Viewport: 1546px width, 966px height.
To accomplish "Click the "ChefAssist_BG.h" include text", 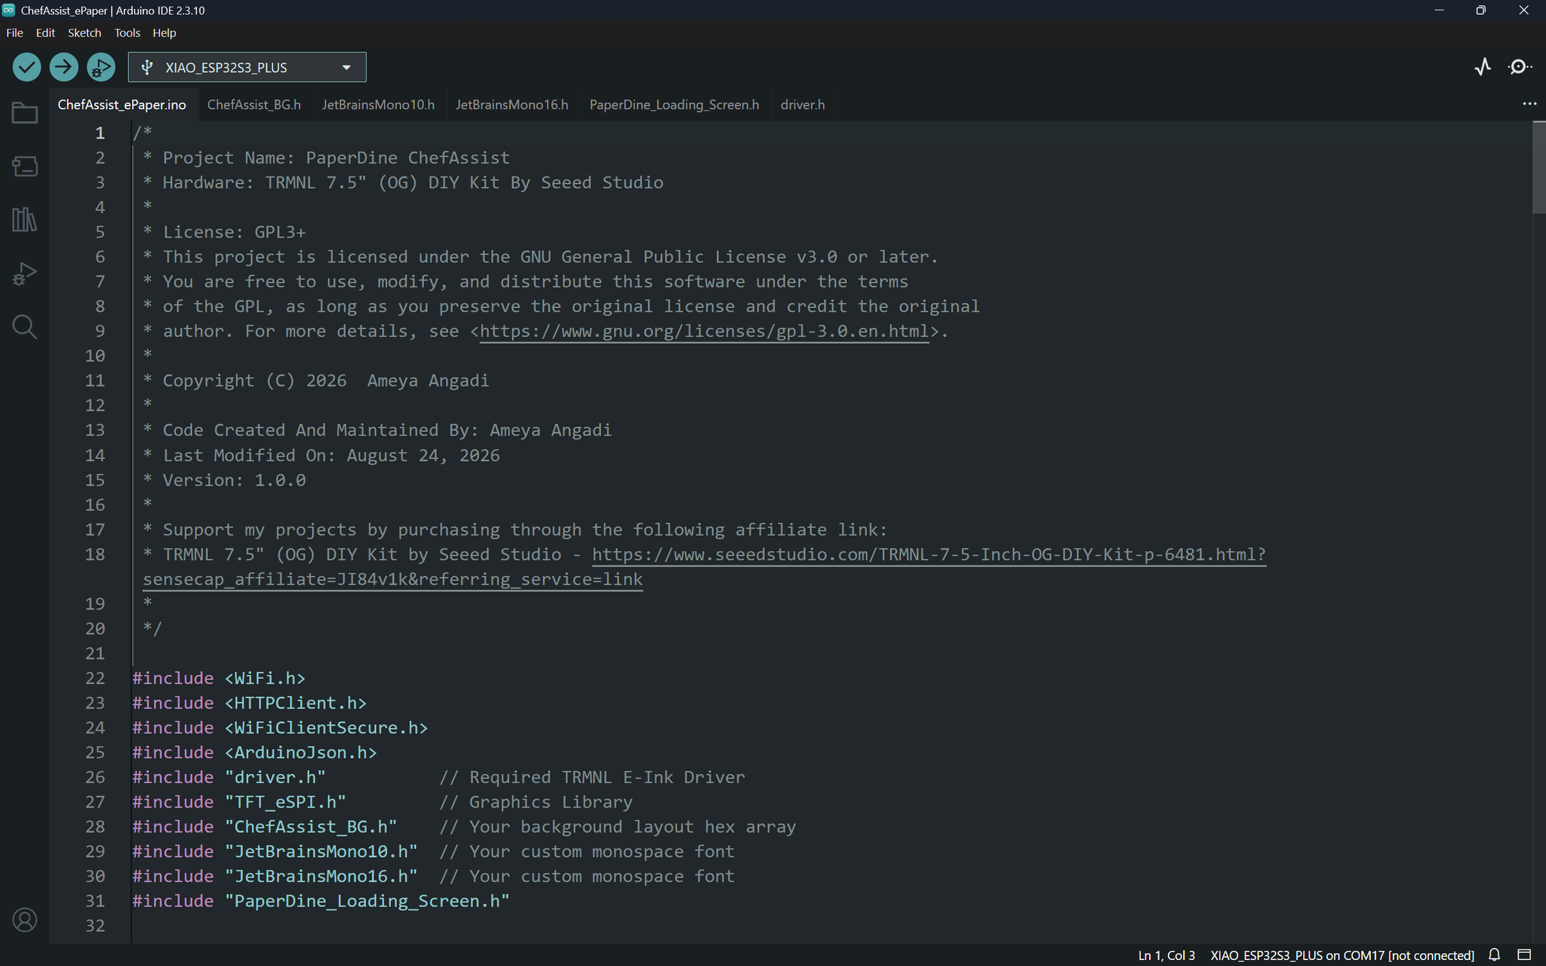I will click(311, 827).
